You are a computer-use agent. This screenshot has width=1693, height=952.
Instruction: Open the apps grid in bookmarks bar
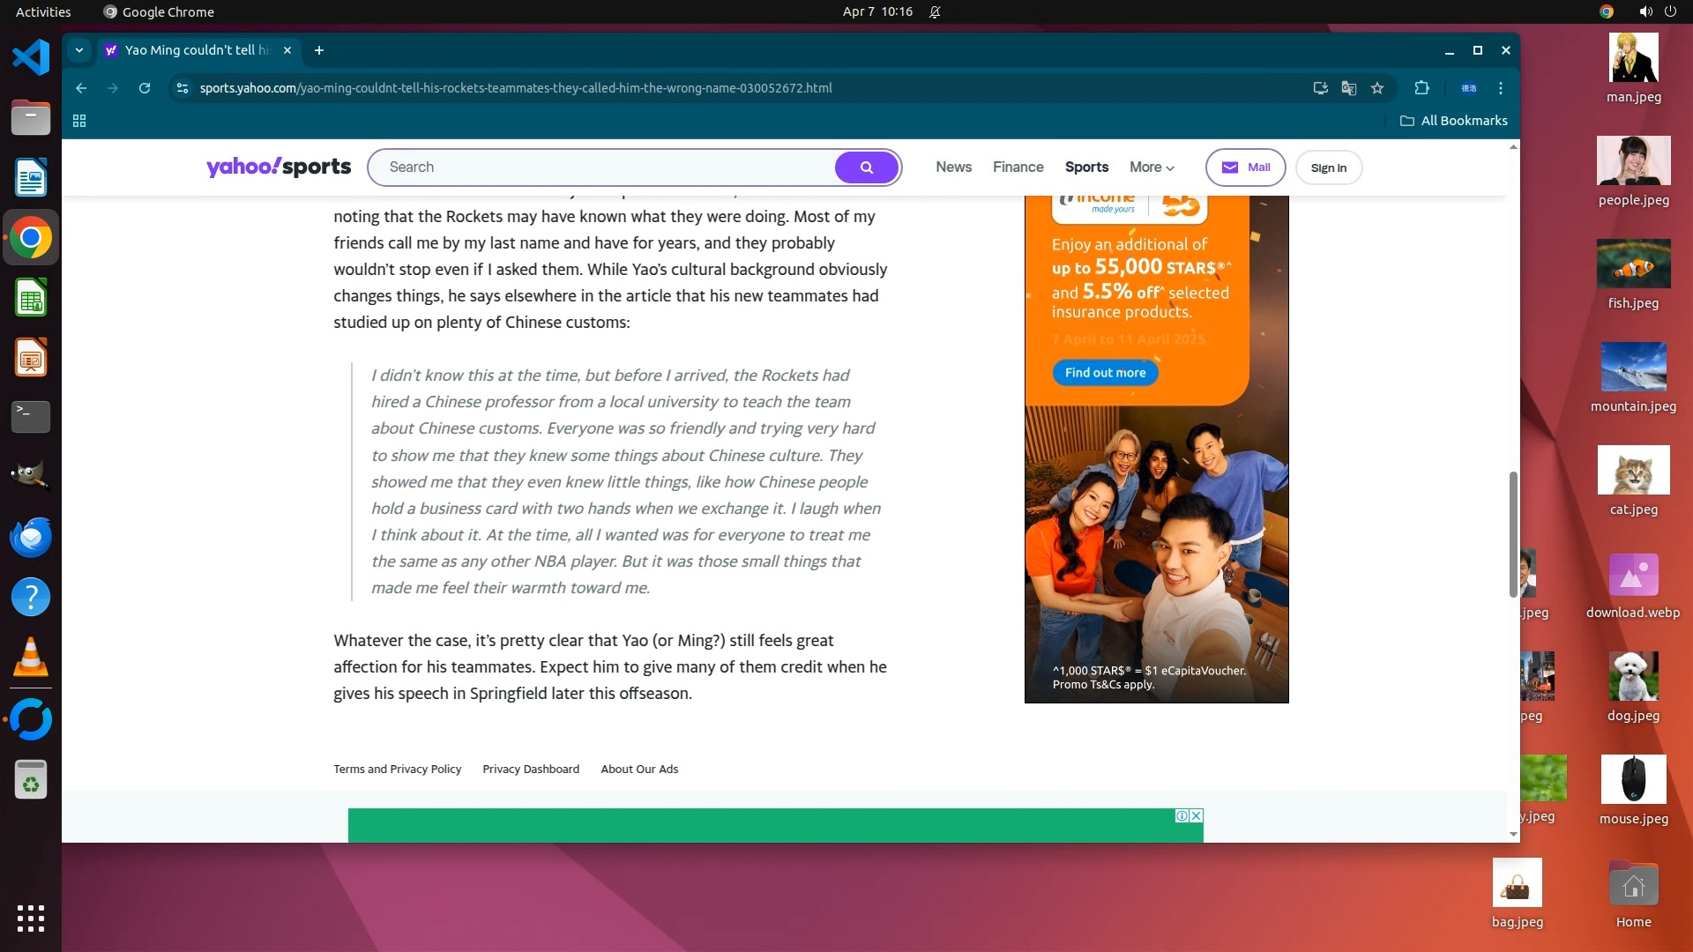[x=79, y=121]
